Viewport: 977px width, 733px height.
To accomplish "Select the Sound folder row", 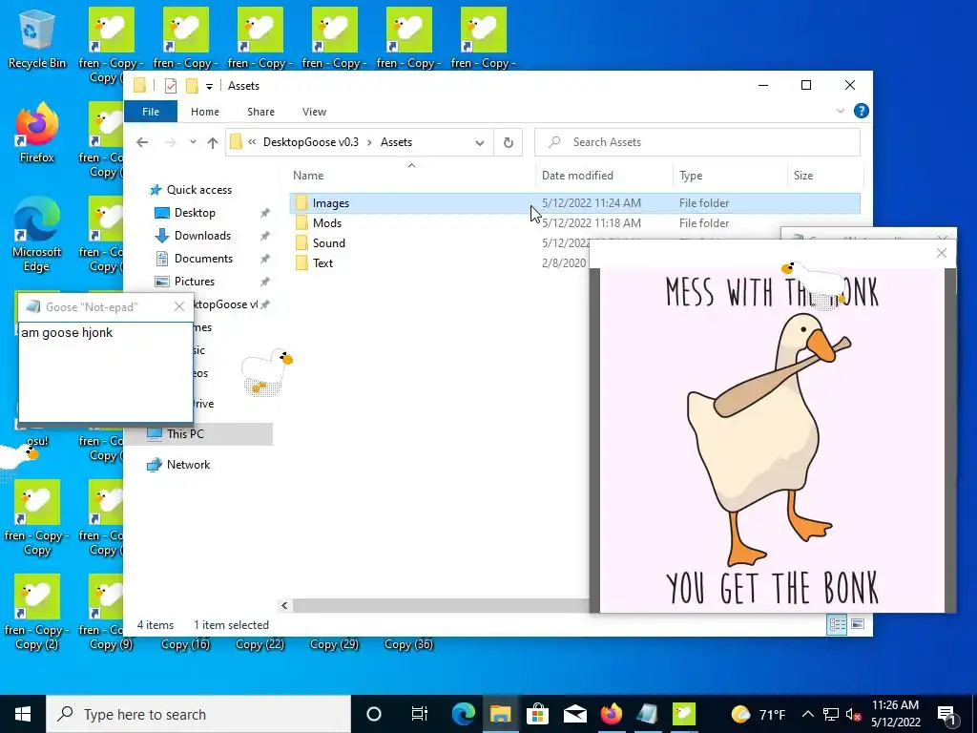I will (439, 243).
